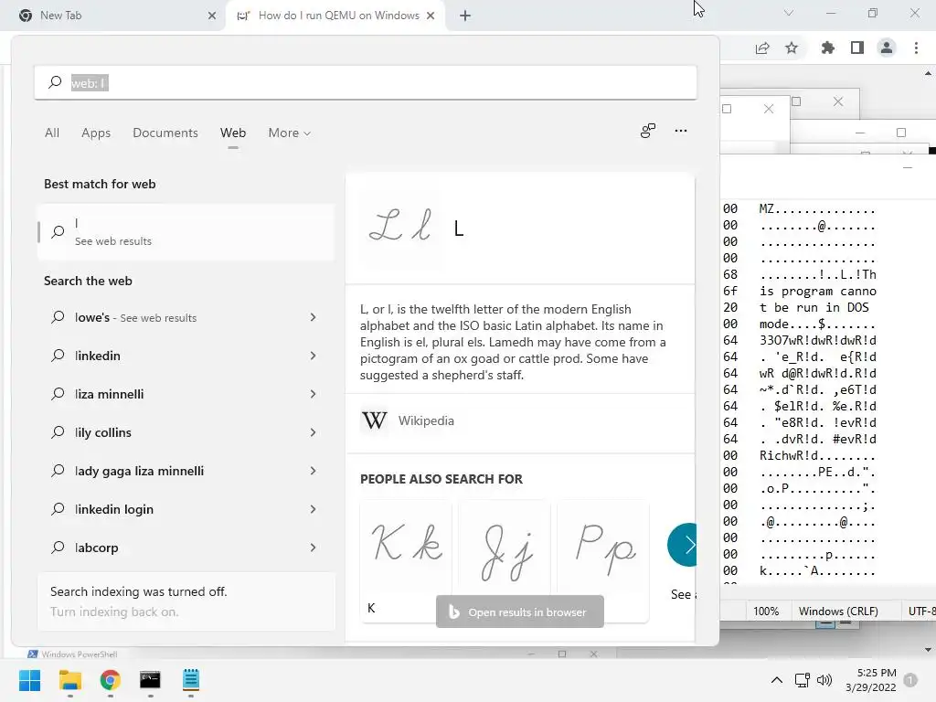
Task: Click Notepad's 100% zoom status
Action: point(765,612)
